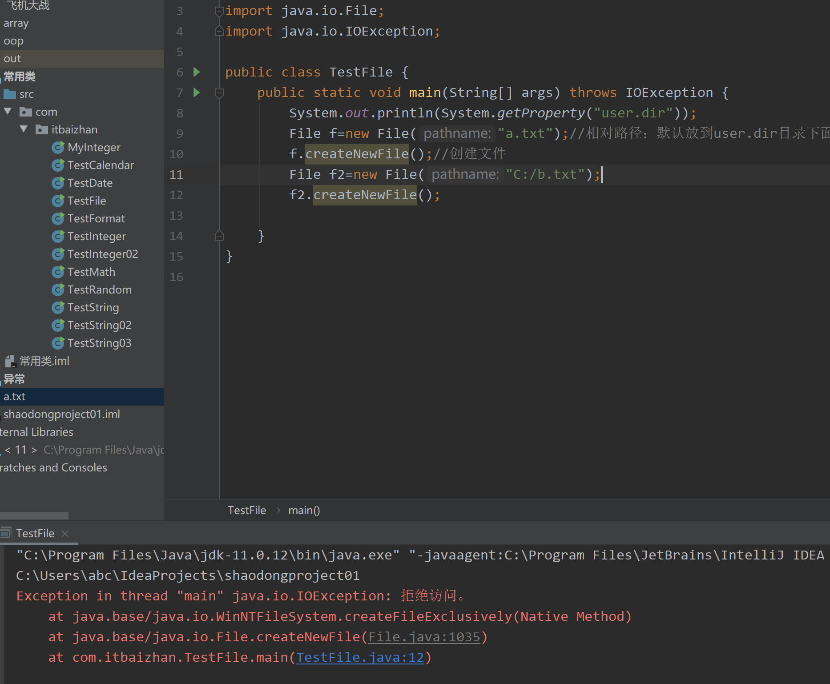Click java.io.IOException import on line 4
The height and width of the screenshot is (684, 830).
coord(357,31)
